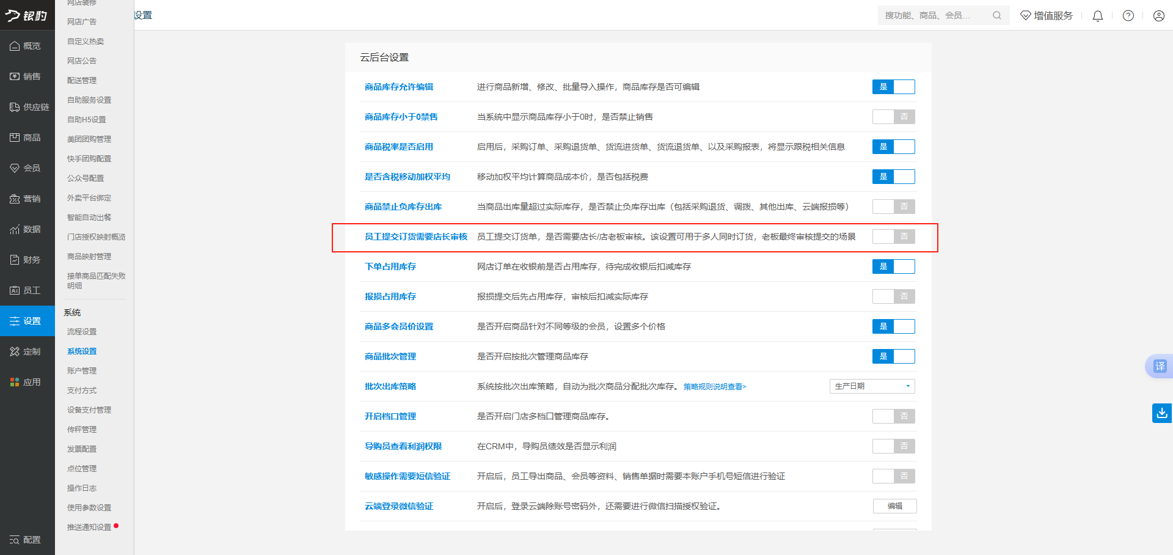This screenshot has width=1173, height=555.
Task: Open 生产日期 batch strategy dropdown
Action: coord(872,386)
